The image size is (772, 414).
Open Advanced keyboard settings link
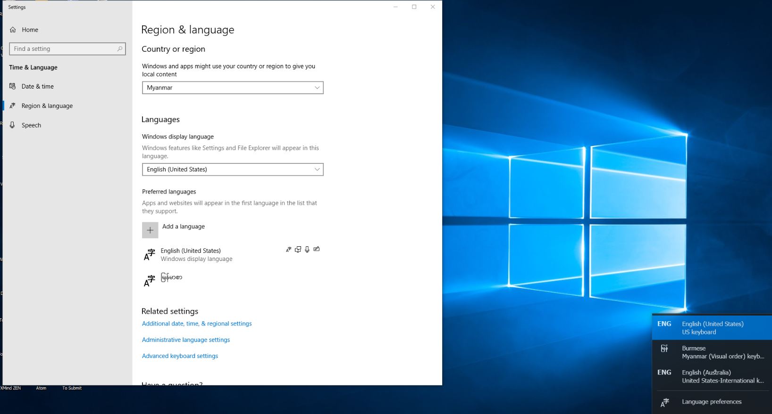180,356
